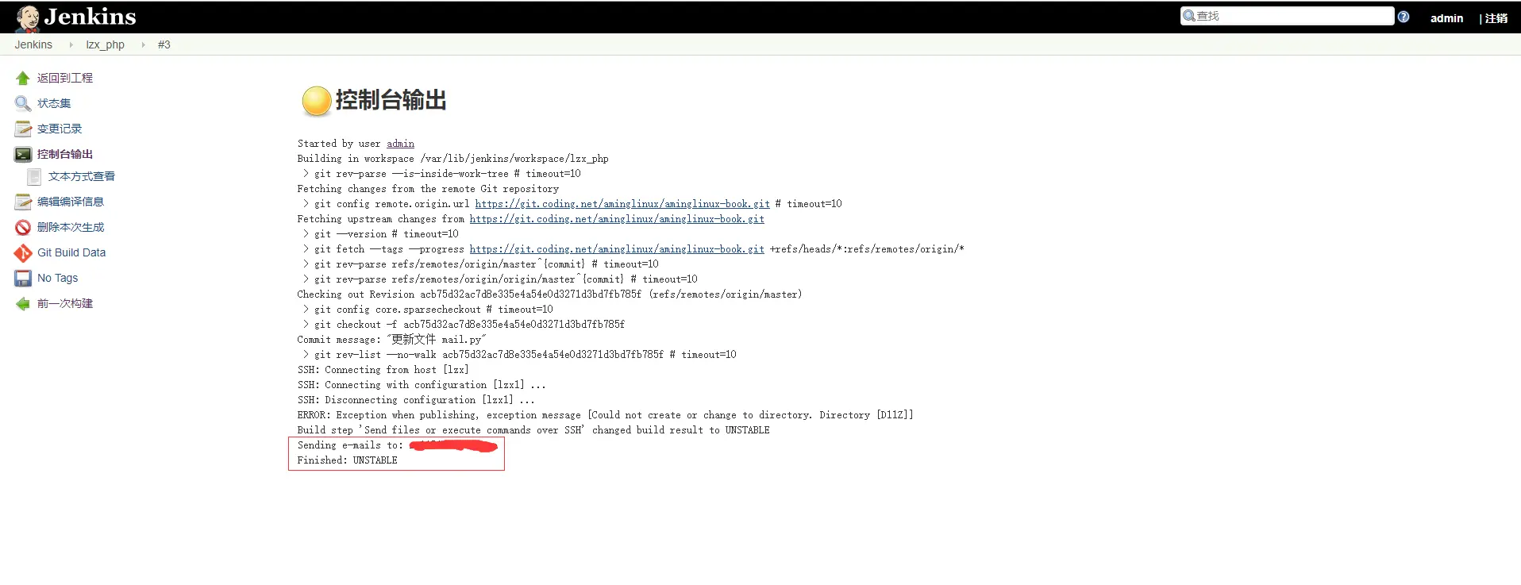The width and height of the screenshot is (1521, 585).
Task: Open the 返回到工程 menu item
Action: [x=65, y=78]
